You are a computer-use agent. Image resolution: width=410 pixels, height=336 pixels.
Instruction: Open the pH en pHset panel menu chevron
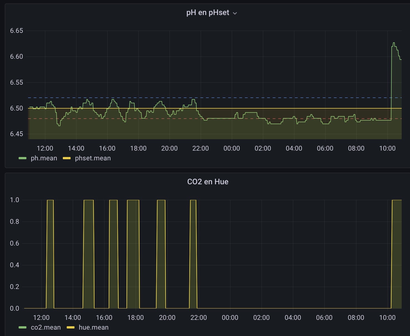tap(235, 13)
